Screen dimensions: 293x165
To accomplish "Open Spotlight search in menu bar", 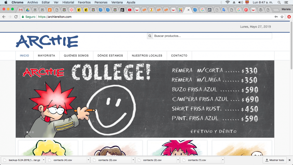I will (279, 2).
